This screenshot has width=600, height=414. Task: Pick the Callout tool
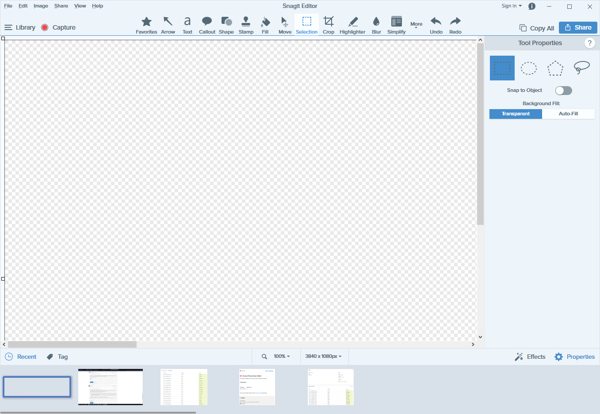tap(207, 25)
